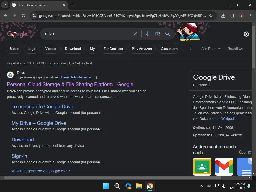Open File Explorer from the taskbar
The height and width of the screenshot is (192, 256).
[139, 186]
